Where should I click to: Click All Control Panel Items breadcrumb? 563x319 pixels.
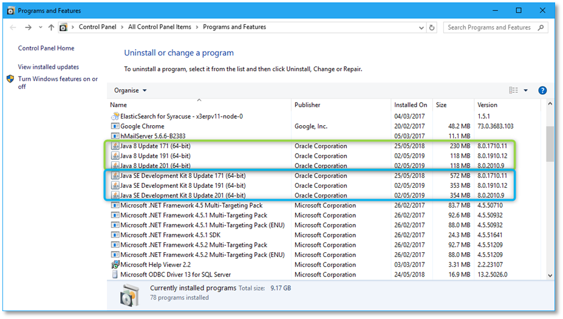click(159, 27)
